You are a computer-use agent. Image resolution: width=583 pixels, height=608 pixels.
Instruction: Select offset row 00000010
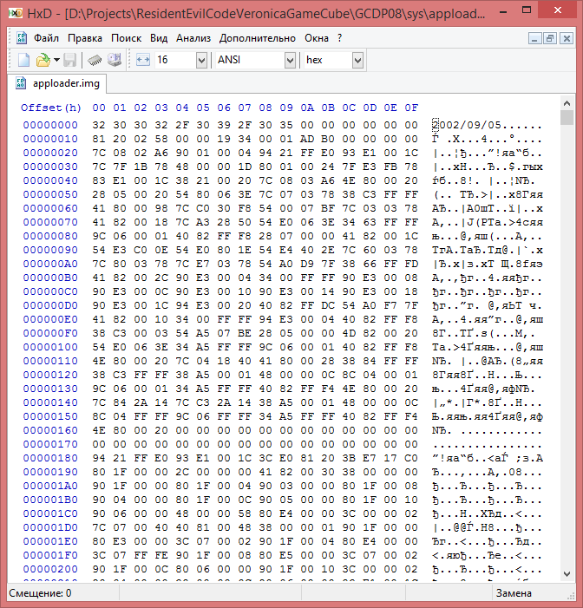click(x=50, y=139)
